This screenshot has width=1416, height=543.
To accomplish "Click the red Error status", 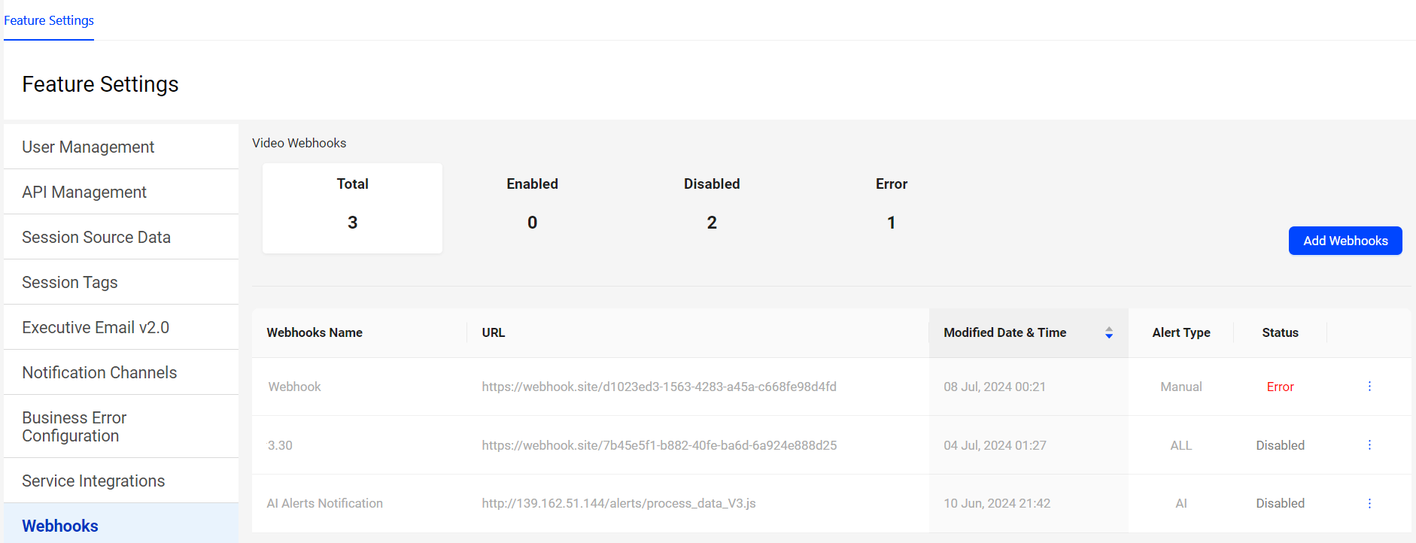I will tap(1280, 387).
